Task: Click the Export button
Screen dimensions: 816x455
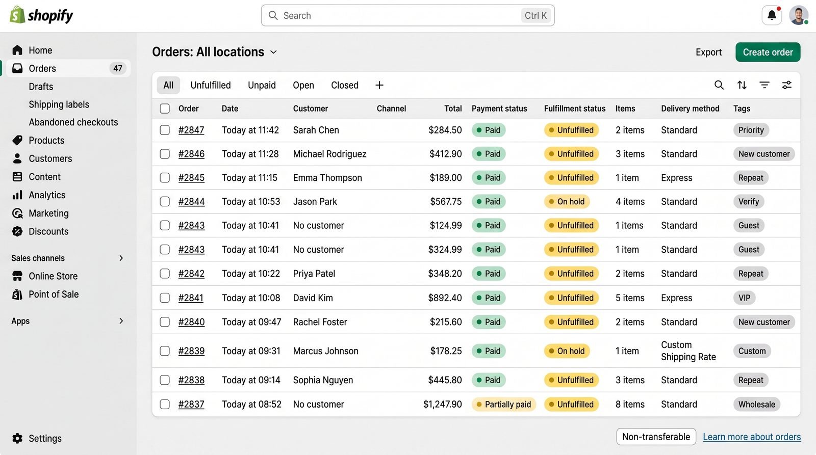Action: [708, 52]
